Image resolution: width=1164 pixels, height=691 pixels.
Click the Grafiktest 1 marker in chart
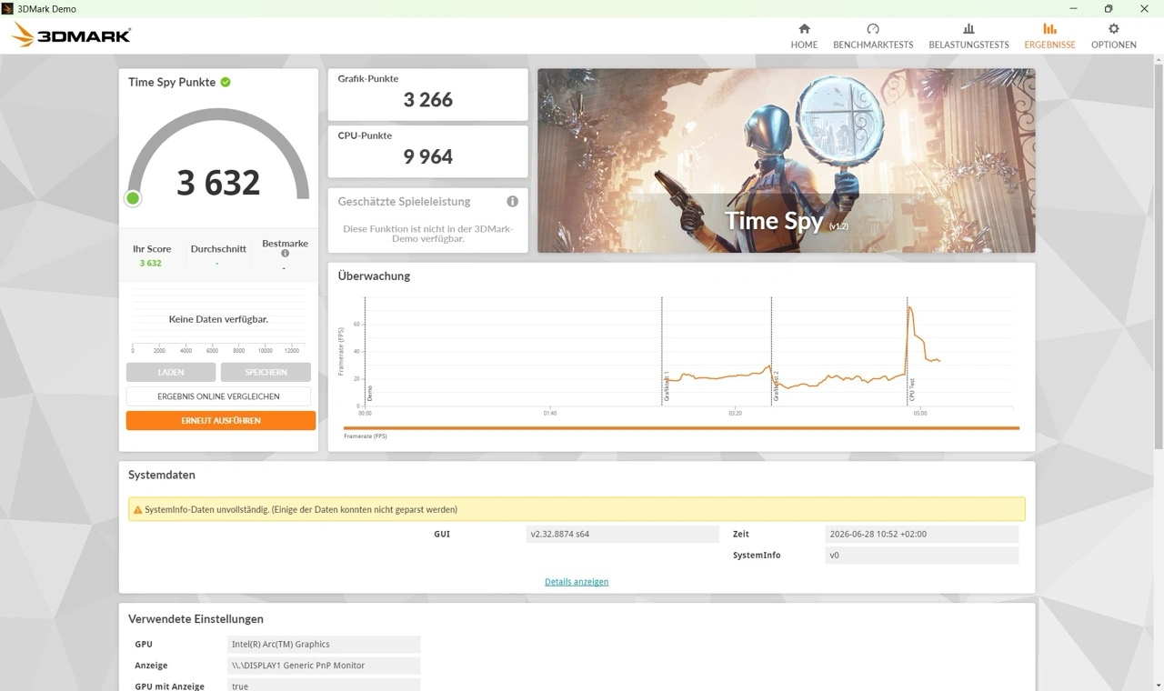pos(667,387)
